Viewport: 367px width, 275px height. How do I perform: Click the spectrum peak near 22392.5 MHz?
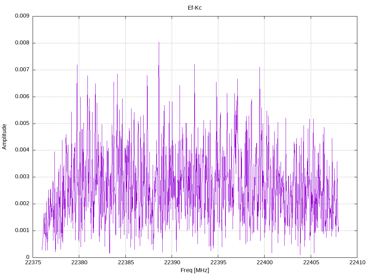pyautogui.click(x=194, y=64)
